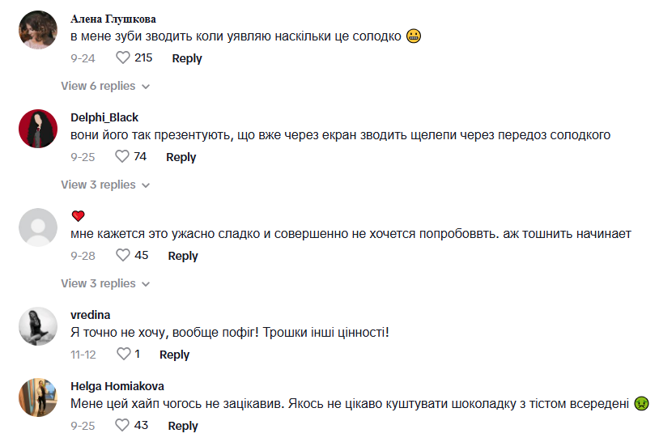659x442 pixels.
Task: Expand 6 replies under Алена Глушкова's comment
Action: coord(105,86)
